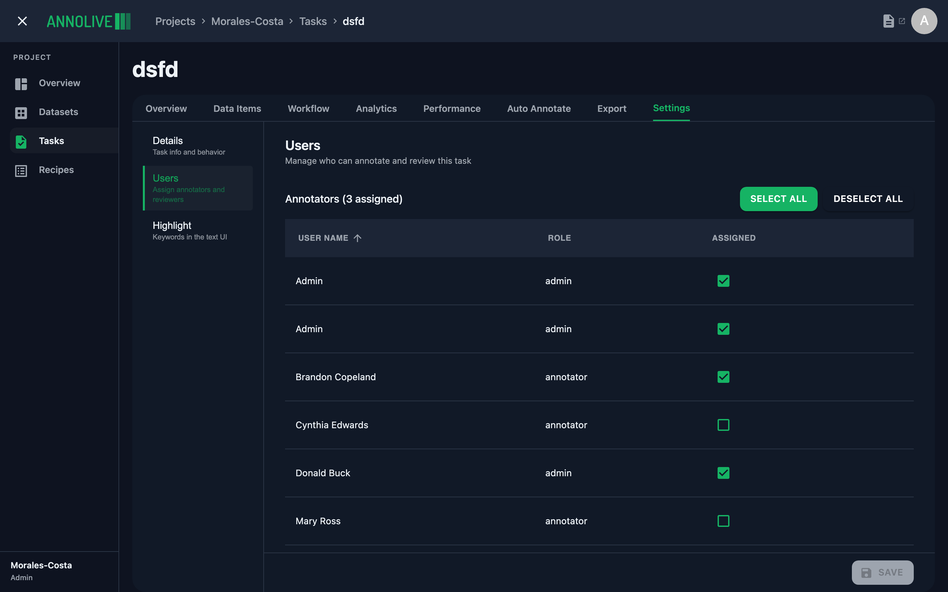Assign Cynthia Edwards via checkbox
This screenshot has height=592, width=948.
tap(723, 425)
